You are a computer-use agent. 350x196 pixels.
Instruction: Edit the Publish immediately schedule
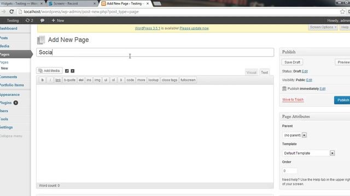pos(322,89)
